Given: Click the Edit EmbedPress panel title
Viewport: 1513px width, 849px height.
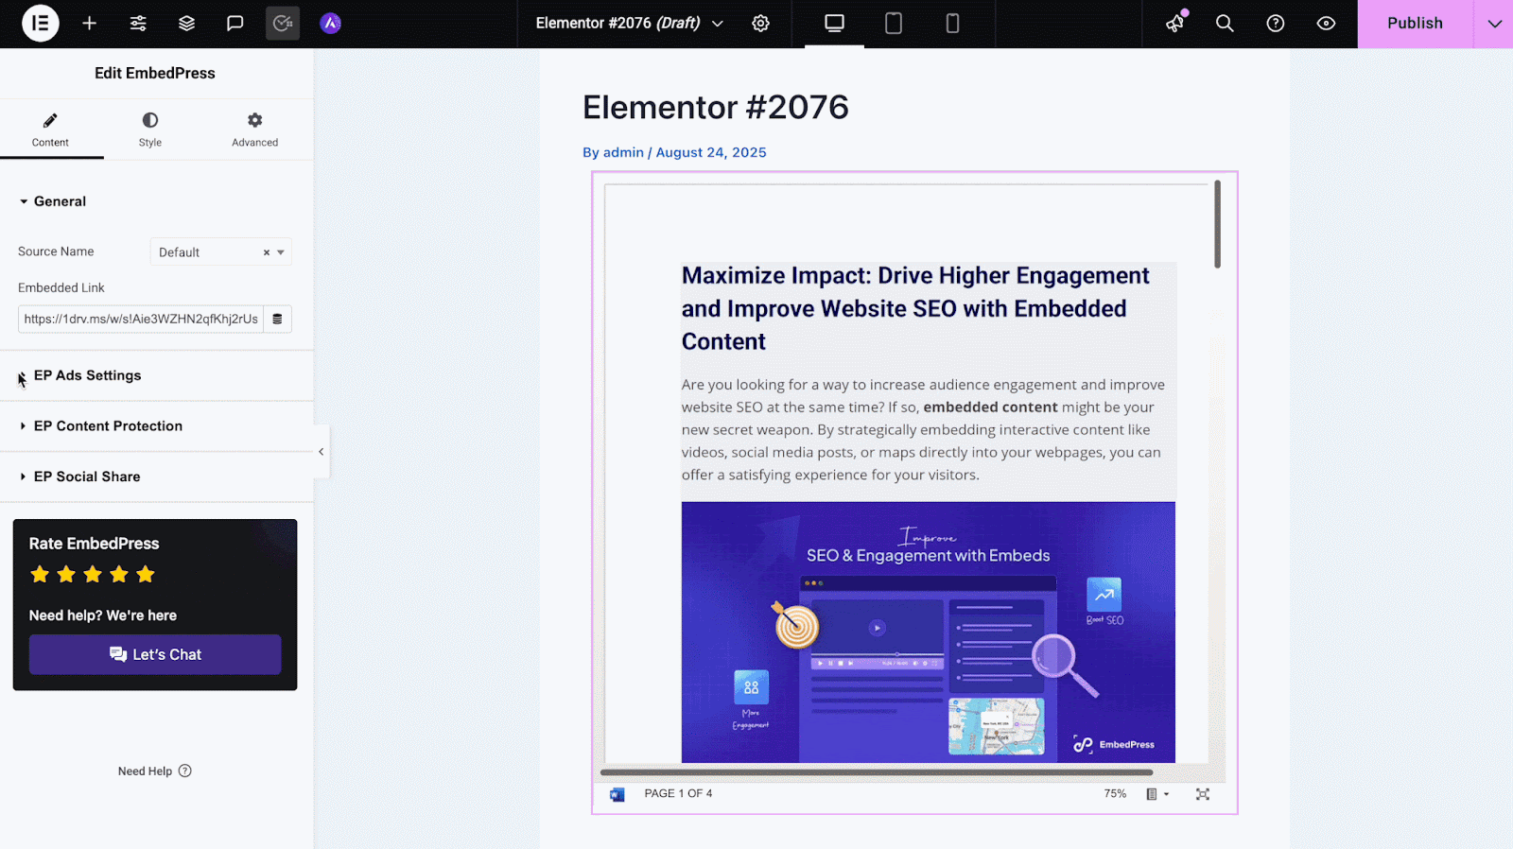Looking at the screenshot, I should (x=155, y=73).
